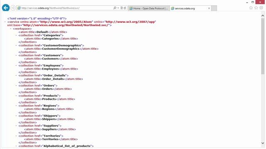Close the services.odata.org tab
266x149 pixels.
pos(209,8)
